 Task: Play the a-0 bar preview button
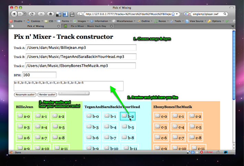pos(20,116)
